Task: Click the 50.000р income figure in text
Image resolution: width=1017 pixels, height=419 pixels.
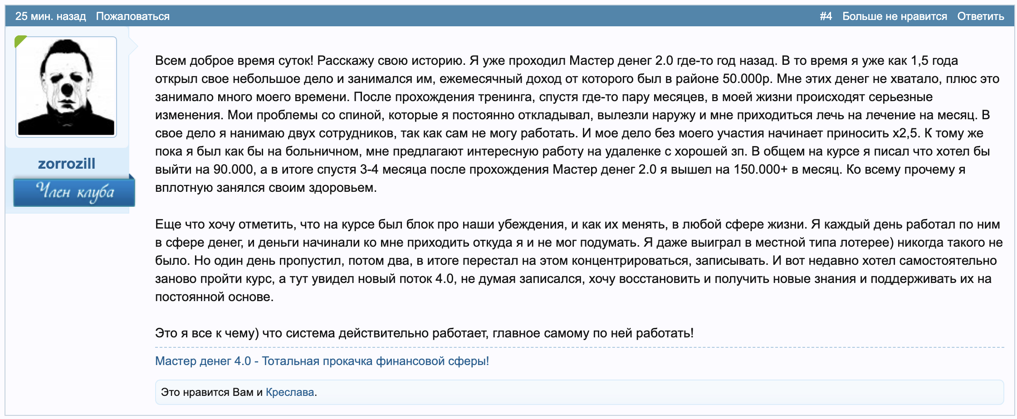Action: [747, 79]
